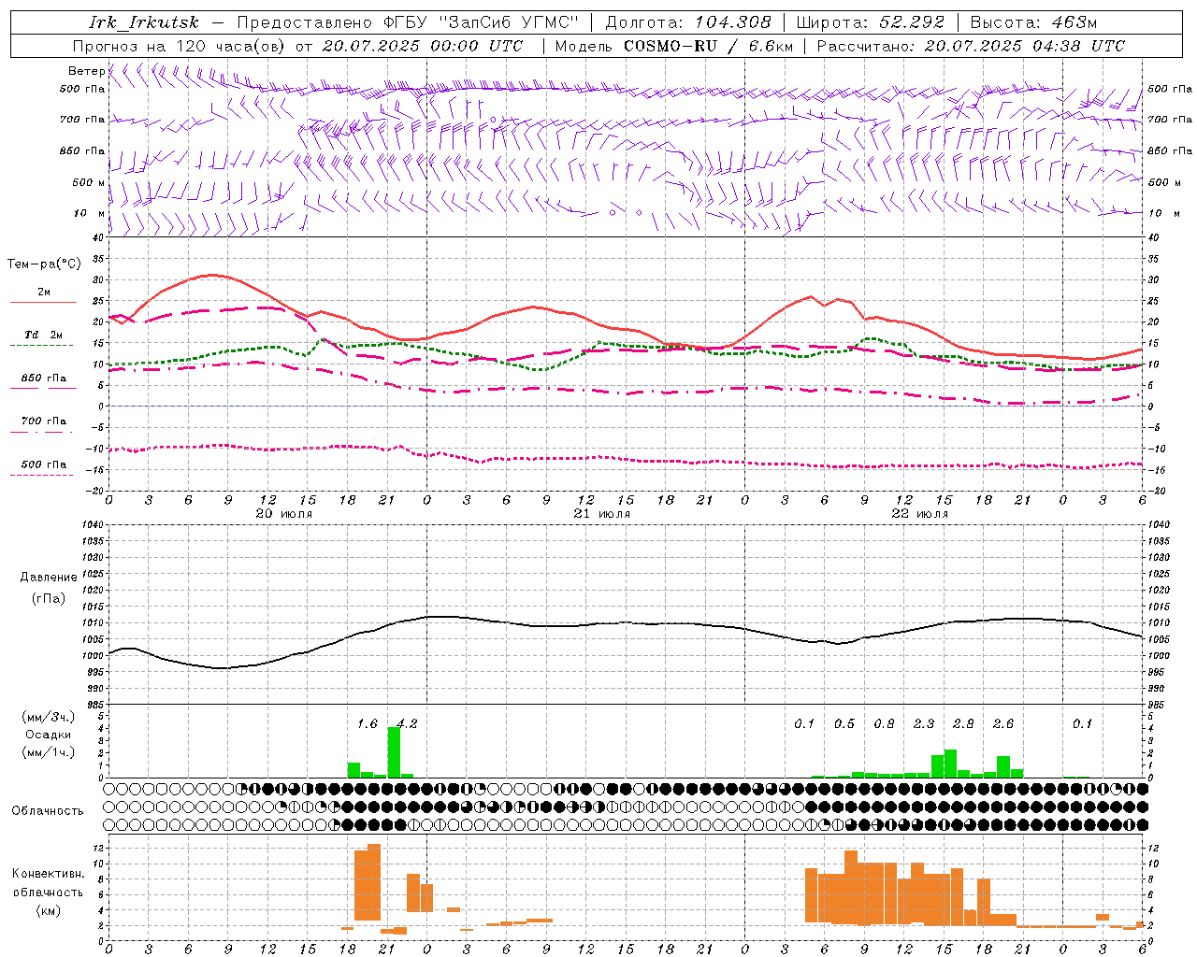Click the Высота: 463м field

point(1033,22)
